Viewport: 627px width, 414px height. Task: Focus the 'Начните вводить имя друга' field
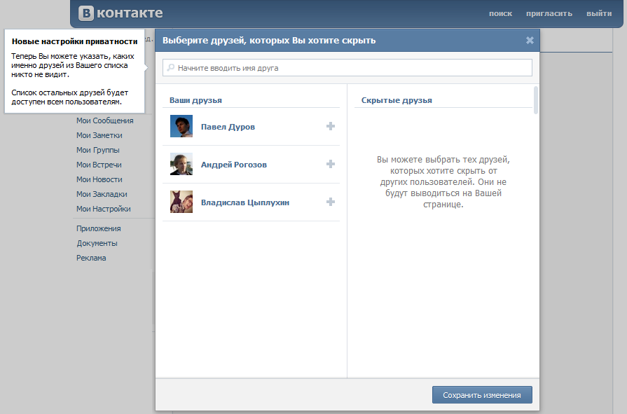point(347,68)
